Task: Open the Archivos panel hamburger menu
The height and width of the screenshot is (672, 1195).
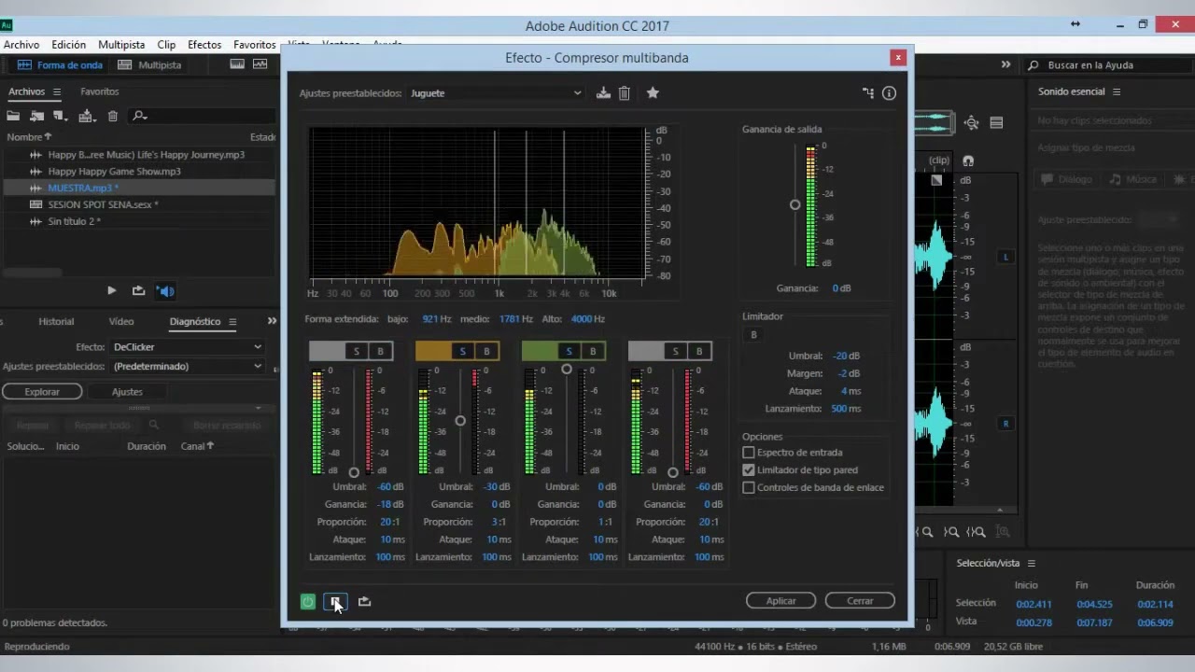Action: [x=56, y=91]
